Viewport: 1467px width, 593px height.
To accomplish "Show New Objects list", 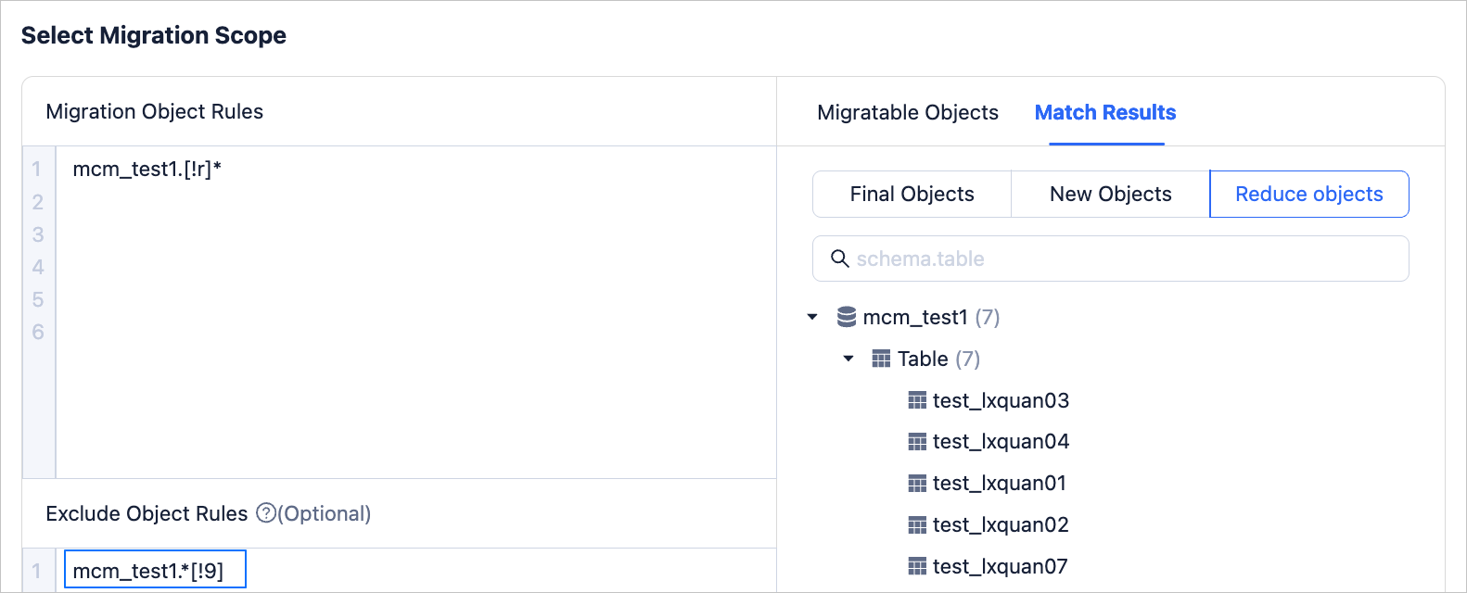I will click(1110, 195).
